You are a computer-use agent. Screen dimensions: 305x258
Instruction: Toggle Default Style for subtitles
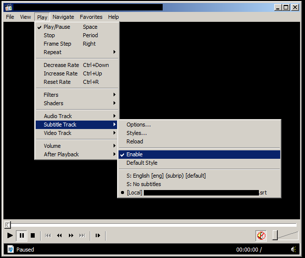(199, 163)
